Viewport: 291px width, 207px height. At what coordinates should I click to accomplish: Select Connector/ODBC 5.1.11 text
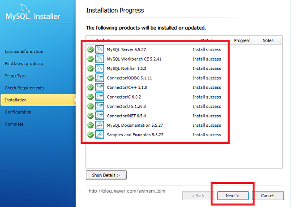pos(129,78)
